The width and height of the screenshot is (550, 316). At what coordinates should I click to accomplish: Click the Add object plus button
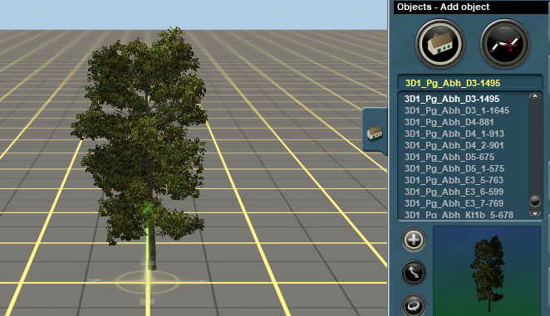[414, 240]
